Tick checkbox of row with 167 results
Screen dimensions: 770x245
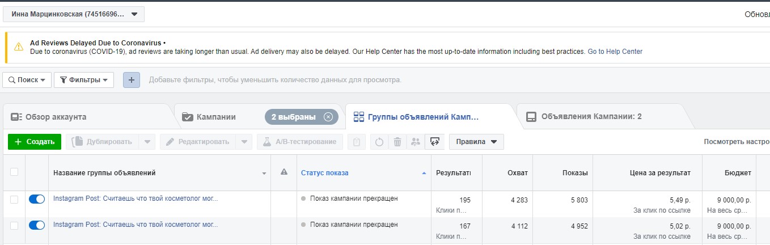tap(14, 225)
